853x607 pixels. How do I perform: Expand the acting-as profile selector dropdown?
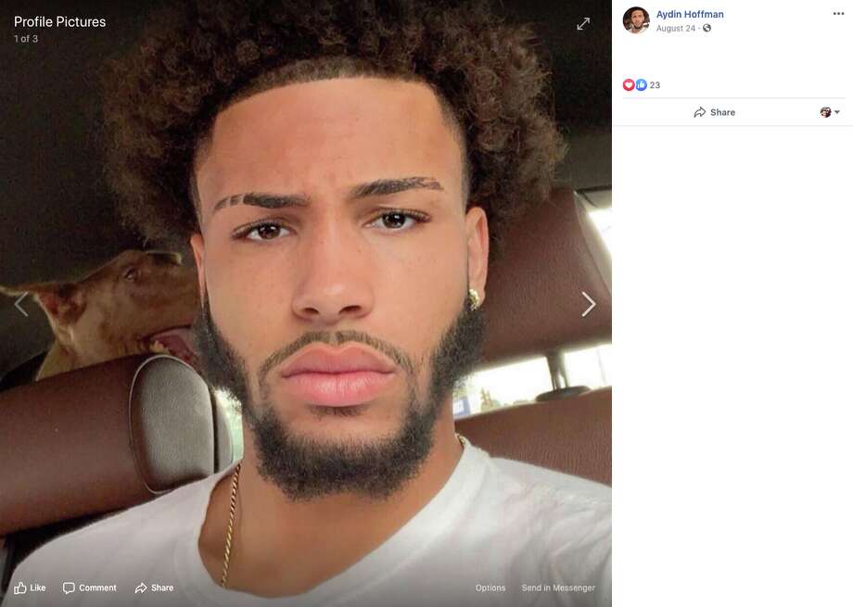point(830,112)
